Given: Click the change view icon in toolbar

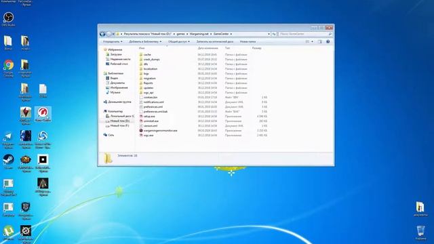Looking at the screenshot, I should point(307,41).
